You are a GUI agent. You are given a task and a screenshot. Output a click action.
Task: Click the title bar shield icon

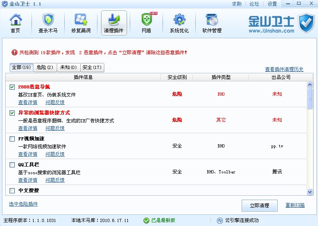(x=4, y=4)
